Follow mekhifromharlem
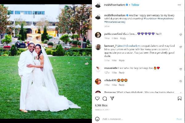This screenshot has height=123, width=185. (135, 5)
